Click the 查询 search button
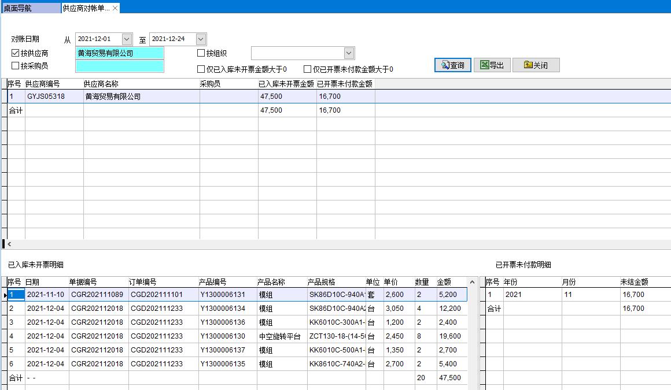 pos(453,65)
